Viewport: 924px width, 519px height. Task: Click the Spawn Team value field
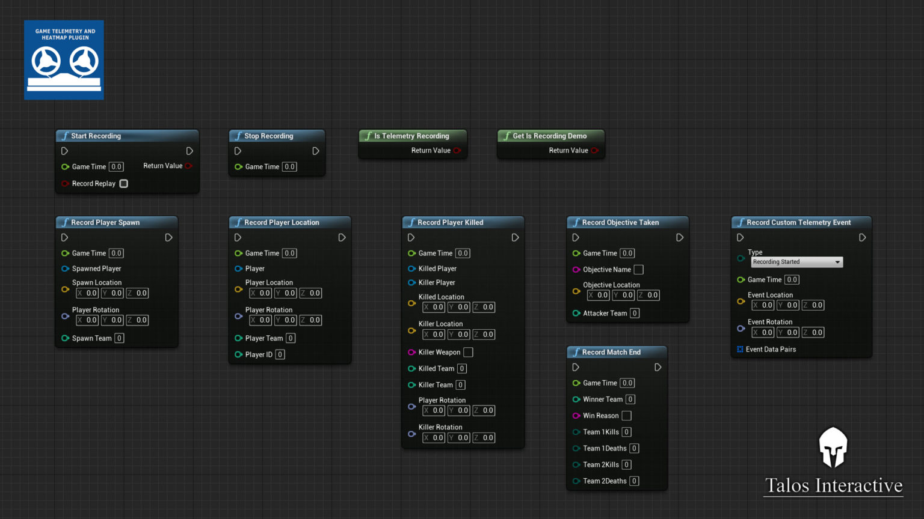[119, 338]
